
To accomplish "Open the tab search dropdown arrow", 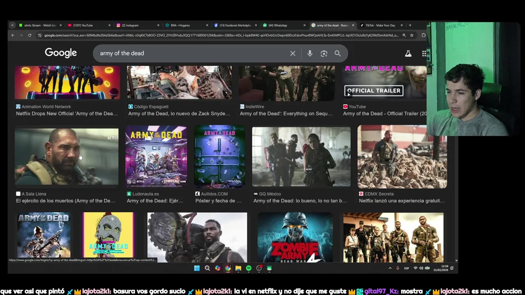I will click(12, 25).
